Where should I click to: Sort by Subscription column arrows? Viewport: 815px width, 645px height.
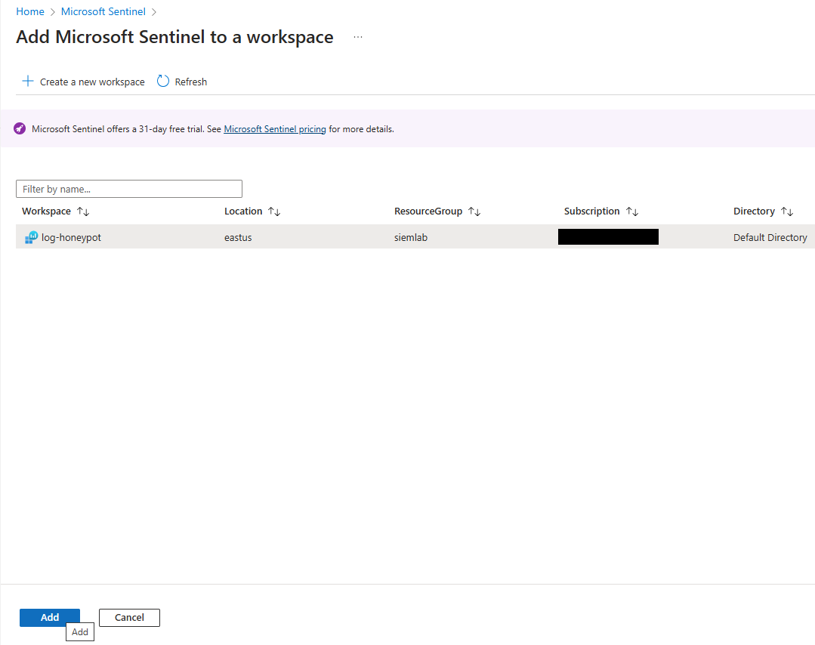pos(632,211)
